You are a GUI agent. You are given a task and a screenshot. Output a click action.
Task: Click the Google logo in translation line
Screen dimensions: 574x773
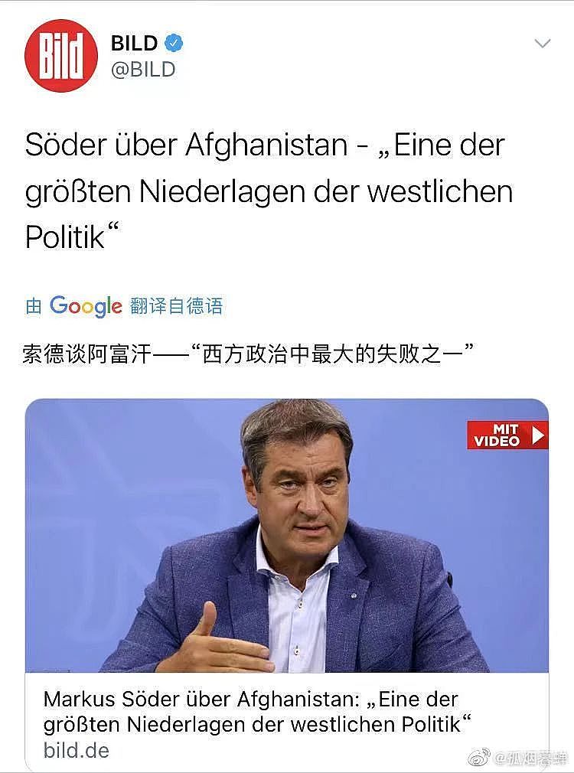click(85, 306)
